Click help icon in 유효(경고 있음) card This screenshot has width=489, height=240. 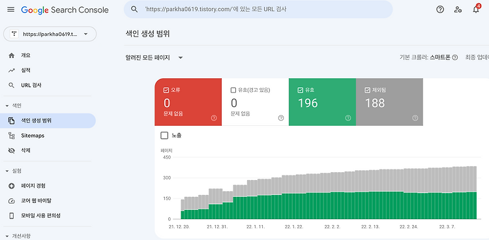pos(280,118)
